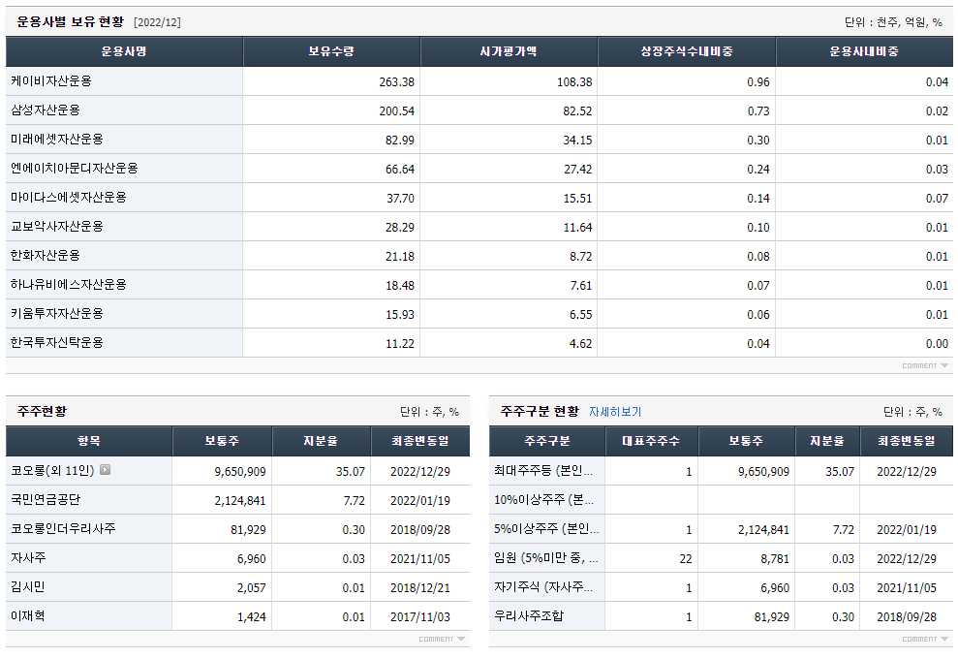Click 우리사주조합 date 2018/09/28
This screenshot has height=659, width=958.
tap(907, 616)
